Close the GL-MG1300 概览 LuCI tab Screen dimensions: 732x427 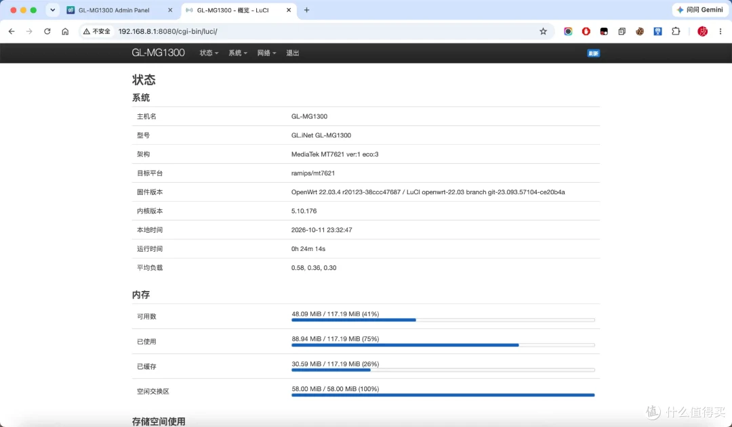point(289,9)
